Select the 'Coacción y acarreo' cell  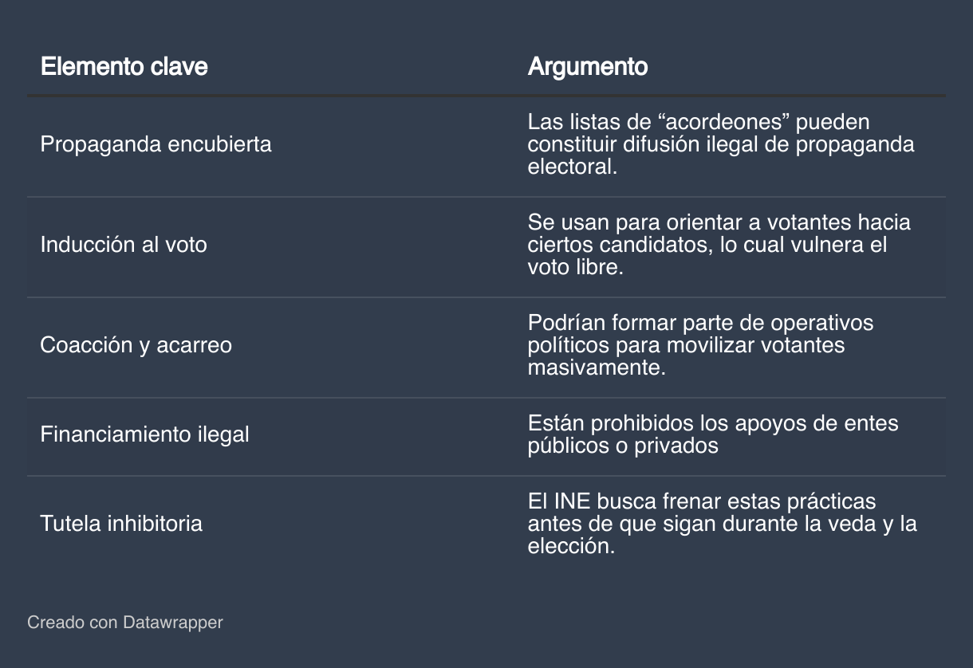point(136,345)
